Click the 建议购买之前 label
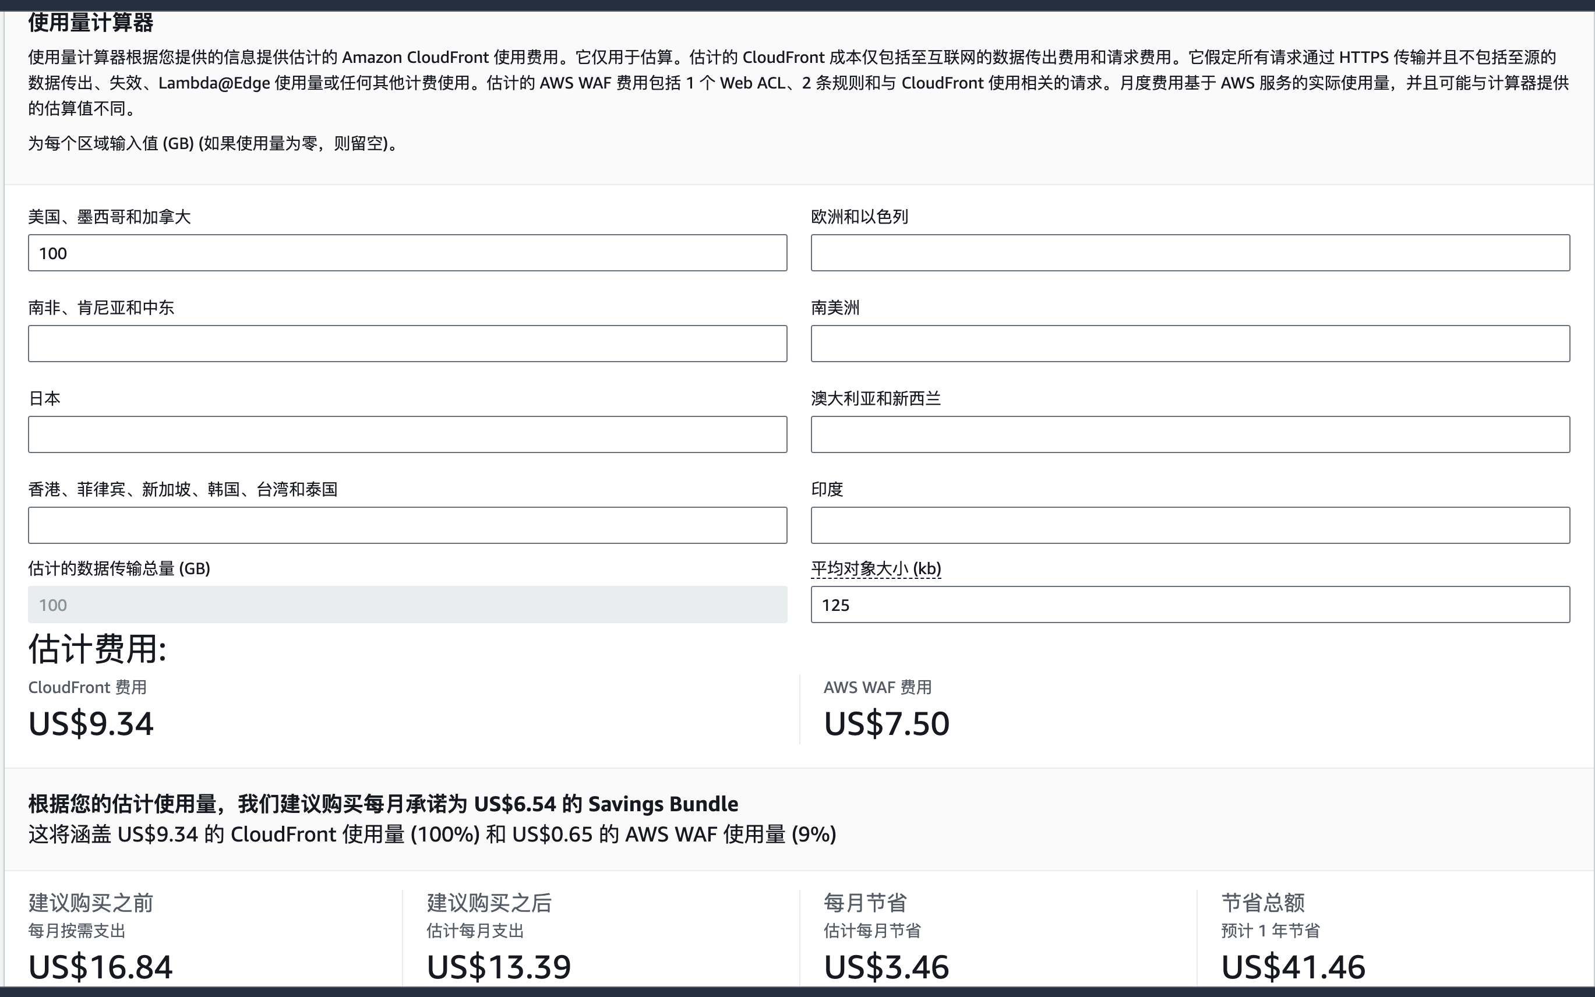1595x997 pixels. (90, 903)
